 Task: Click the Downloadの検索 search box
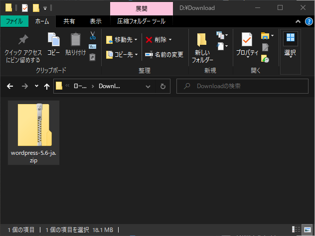242,86
